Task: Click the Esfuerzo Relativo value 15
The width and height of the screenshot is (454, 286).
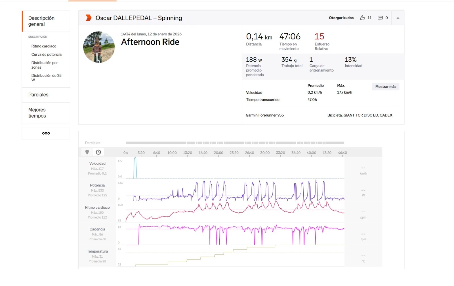Action: coord(319,37)
